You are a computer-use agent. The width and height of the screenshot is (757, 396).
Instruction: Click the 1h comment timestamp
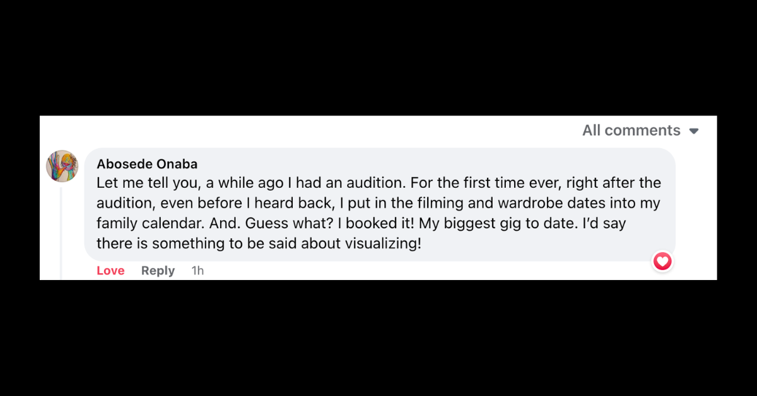click(197, 271)
